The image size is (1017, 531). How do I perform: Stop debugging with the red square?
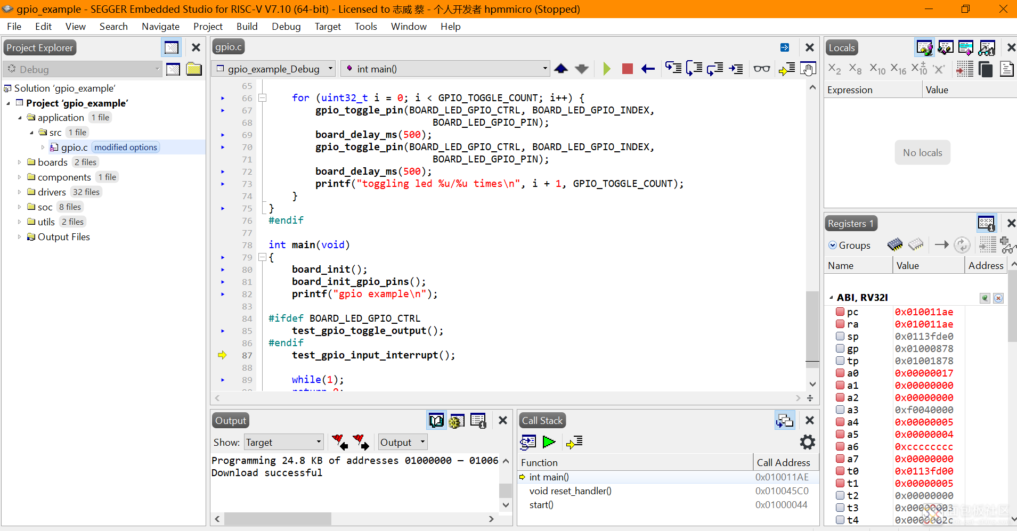coord(628,69)
